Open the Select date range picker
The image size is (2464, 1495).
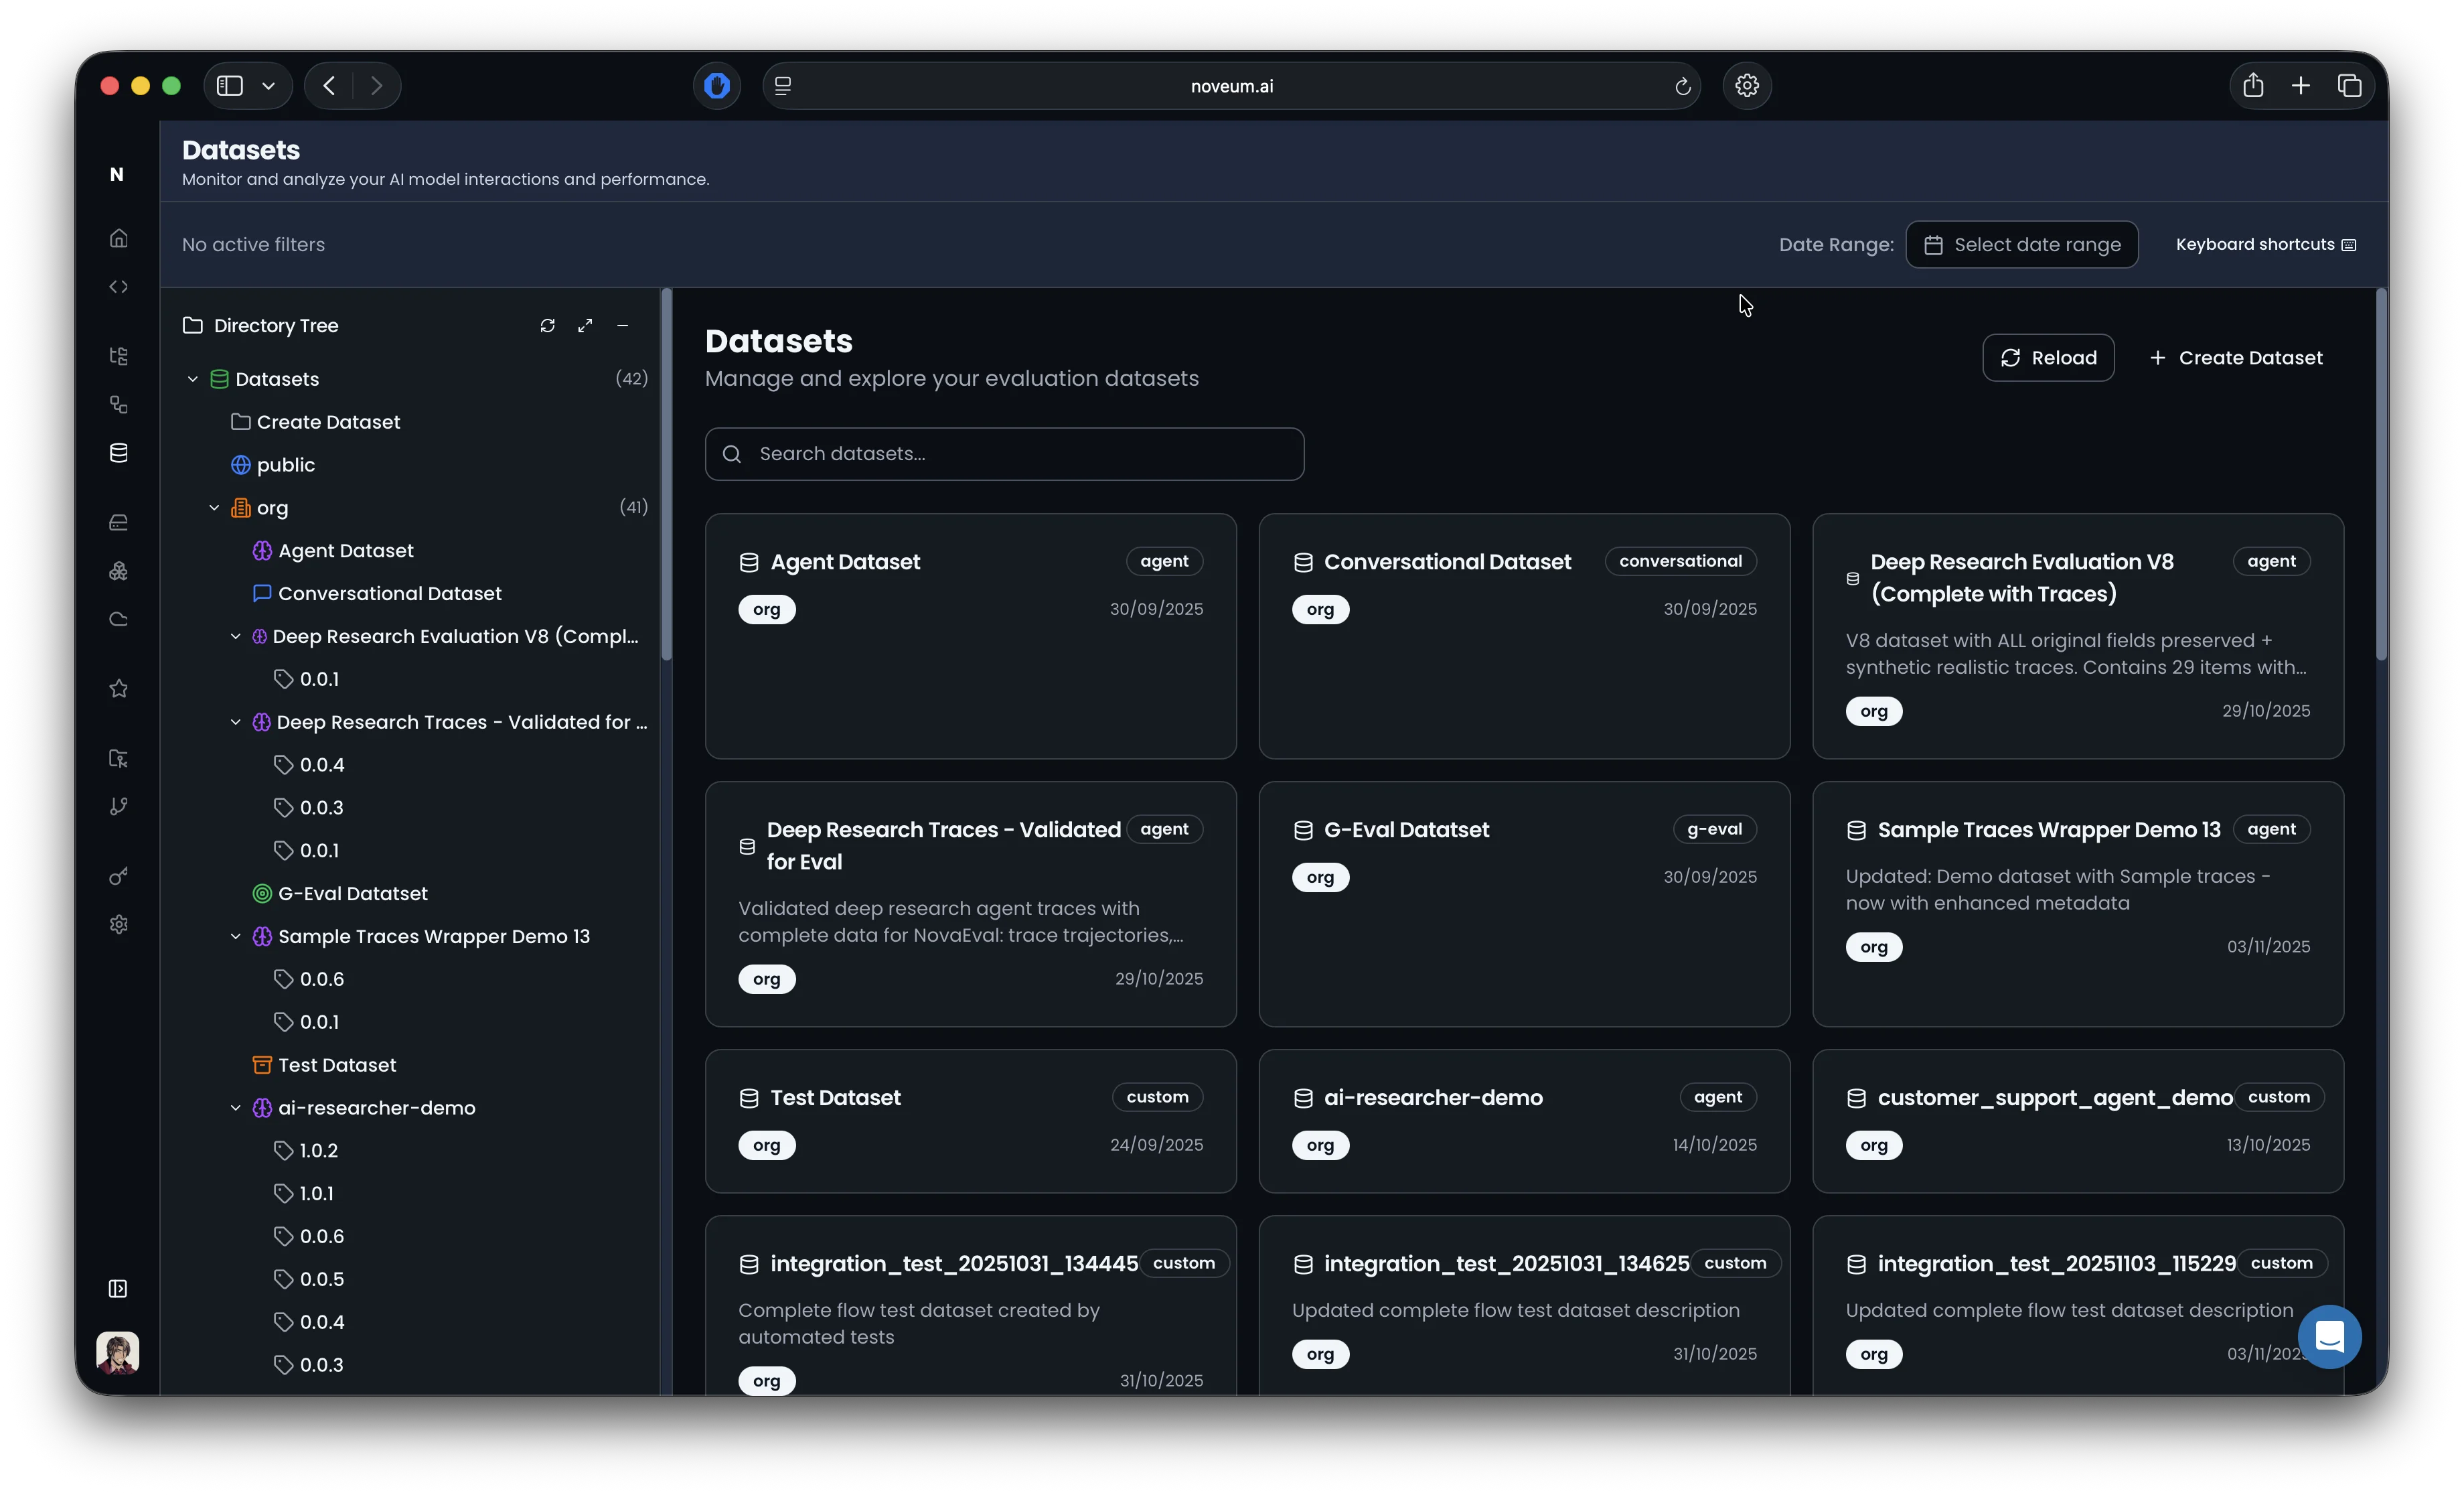[x=2021, y=245]
